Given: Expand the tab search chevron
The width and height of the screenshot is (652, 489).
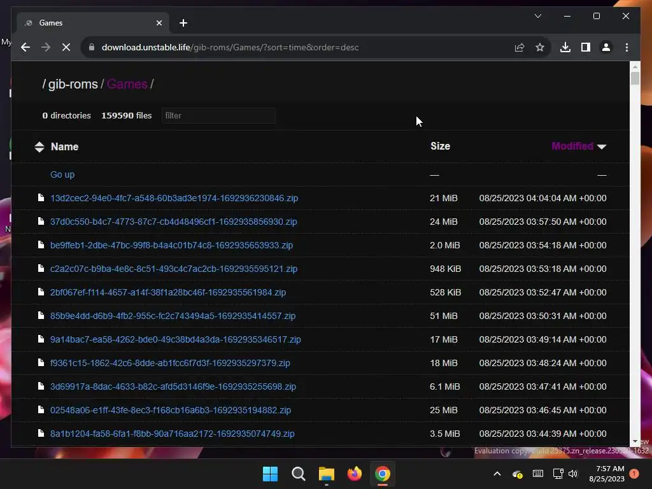Looking at the screenshot, I should [x=537, y=16].
